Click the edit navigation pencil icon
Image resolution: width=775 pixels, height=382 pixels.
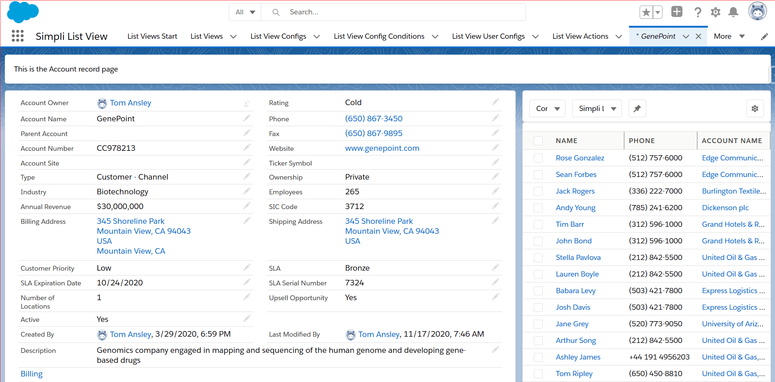coord(765,37)
